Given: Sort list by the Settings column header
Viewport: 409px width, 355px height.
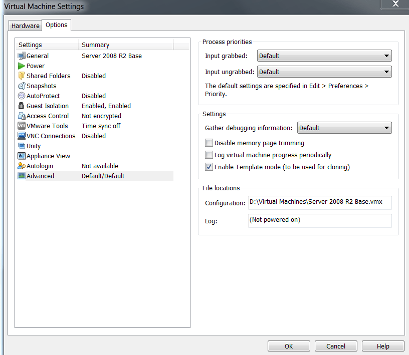Looking at the screenshot, I should (47, 45).
